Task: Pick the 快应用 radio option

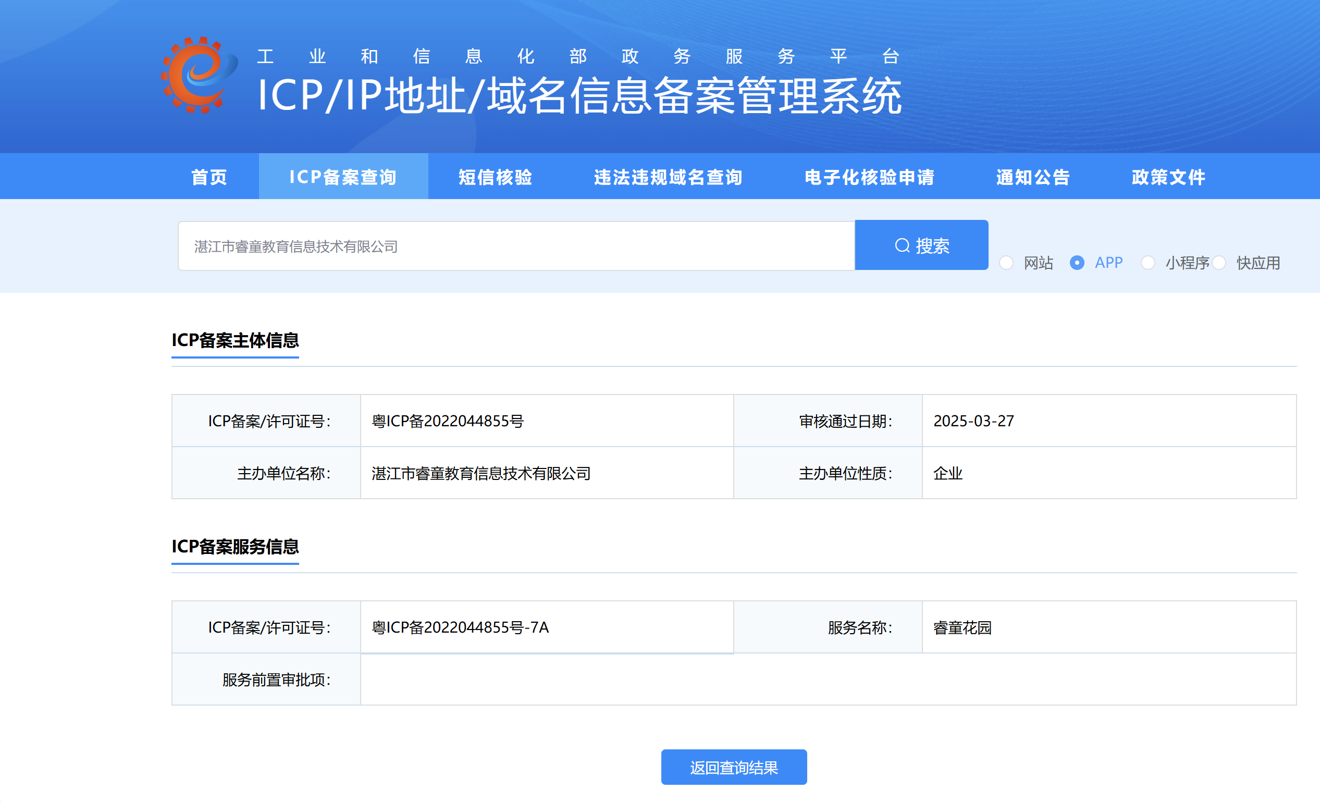Action: 1219,263
